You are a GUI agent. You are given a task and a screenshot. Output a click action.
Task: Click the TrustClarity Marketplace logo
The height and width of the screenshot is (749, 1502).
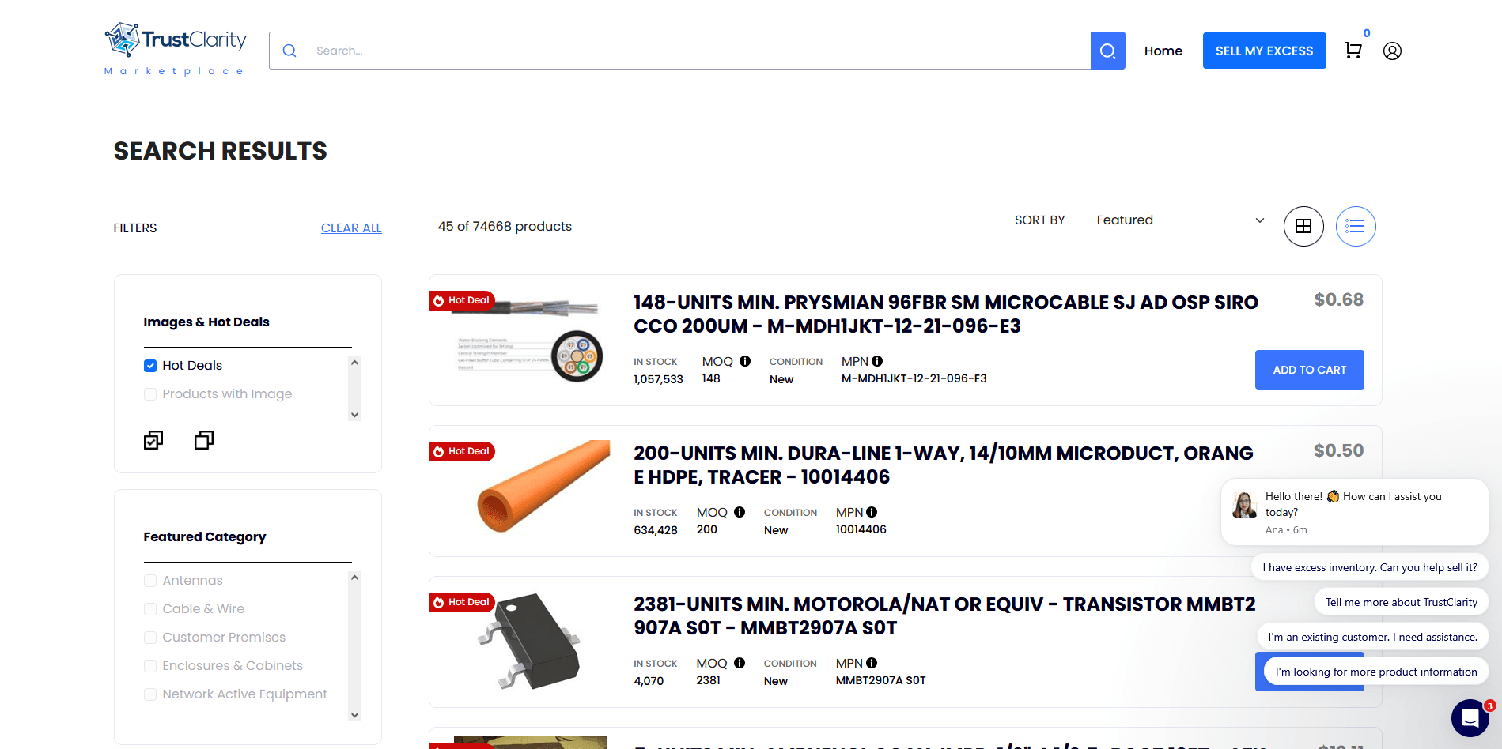tap(176, 49)
